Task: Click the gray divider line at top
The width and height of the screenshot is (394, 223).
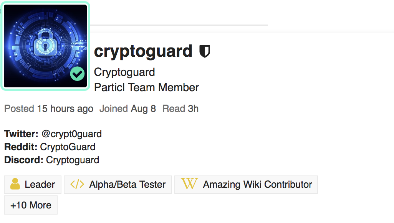Action: (x=179, y=25)
